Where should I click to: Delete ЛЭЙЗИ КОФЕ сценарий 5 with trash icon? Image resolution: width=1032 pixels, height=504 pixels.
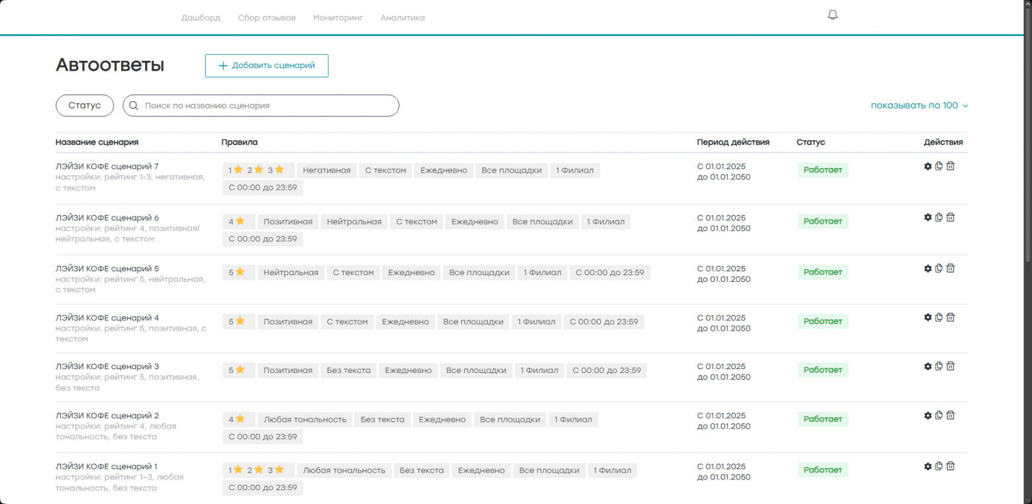[x=951, y=268]
